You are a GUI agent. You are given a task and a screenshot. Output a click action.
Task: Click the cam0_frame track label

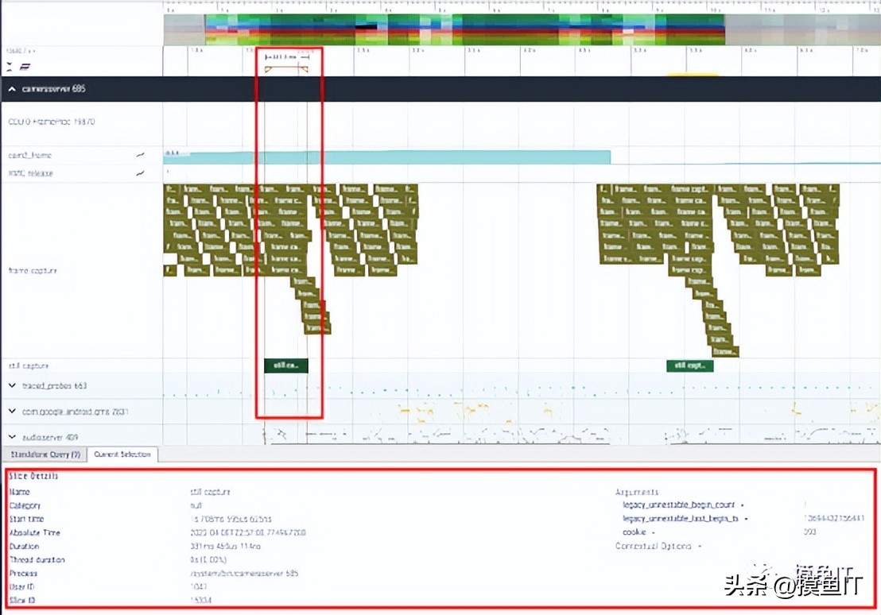coord(29,155)
